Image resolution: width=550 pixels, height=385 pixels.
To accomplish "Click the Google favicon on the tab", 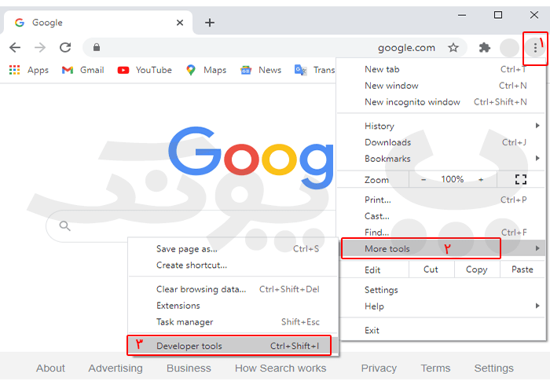I will [20, 23].
